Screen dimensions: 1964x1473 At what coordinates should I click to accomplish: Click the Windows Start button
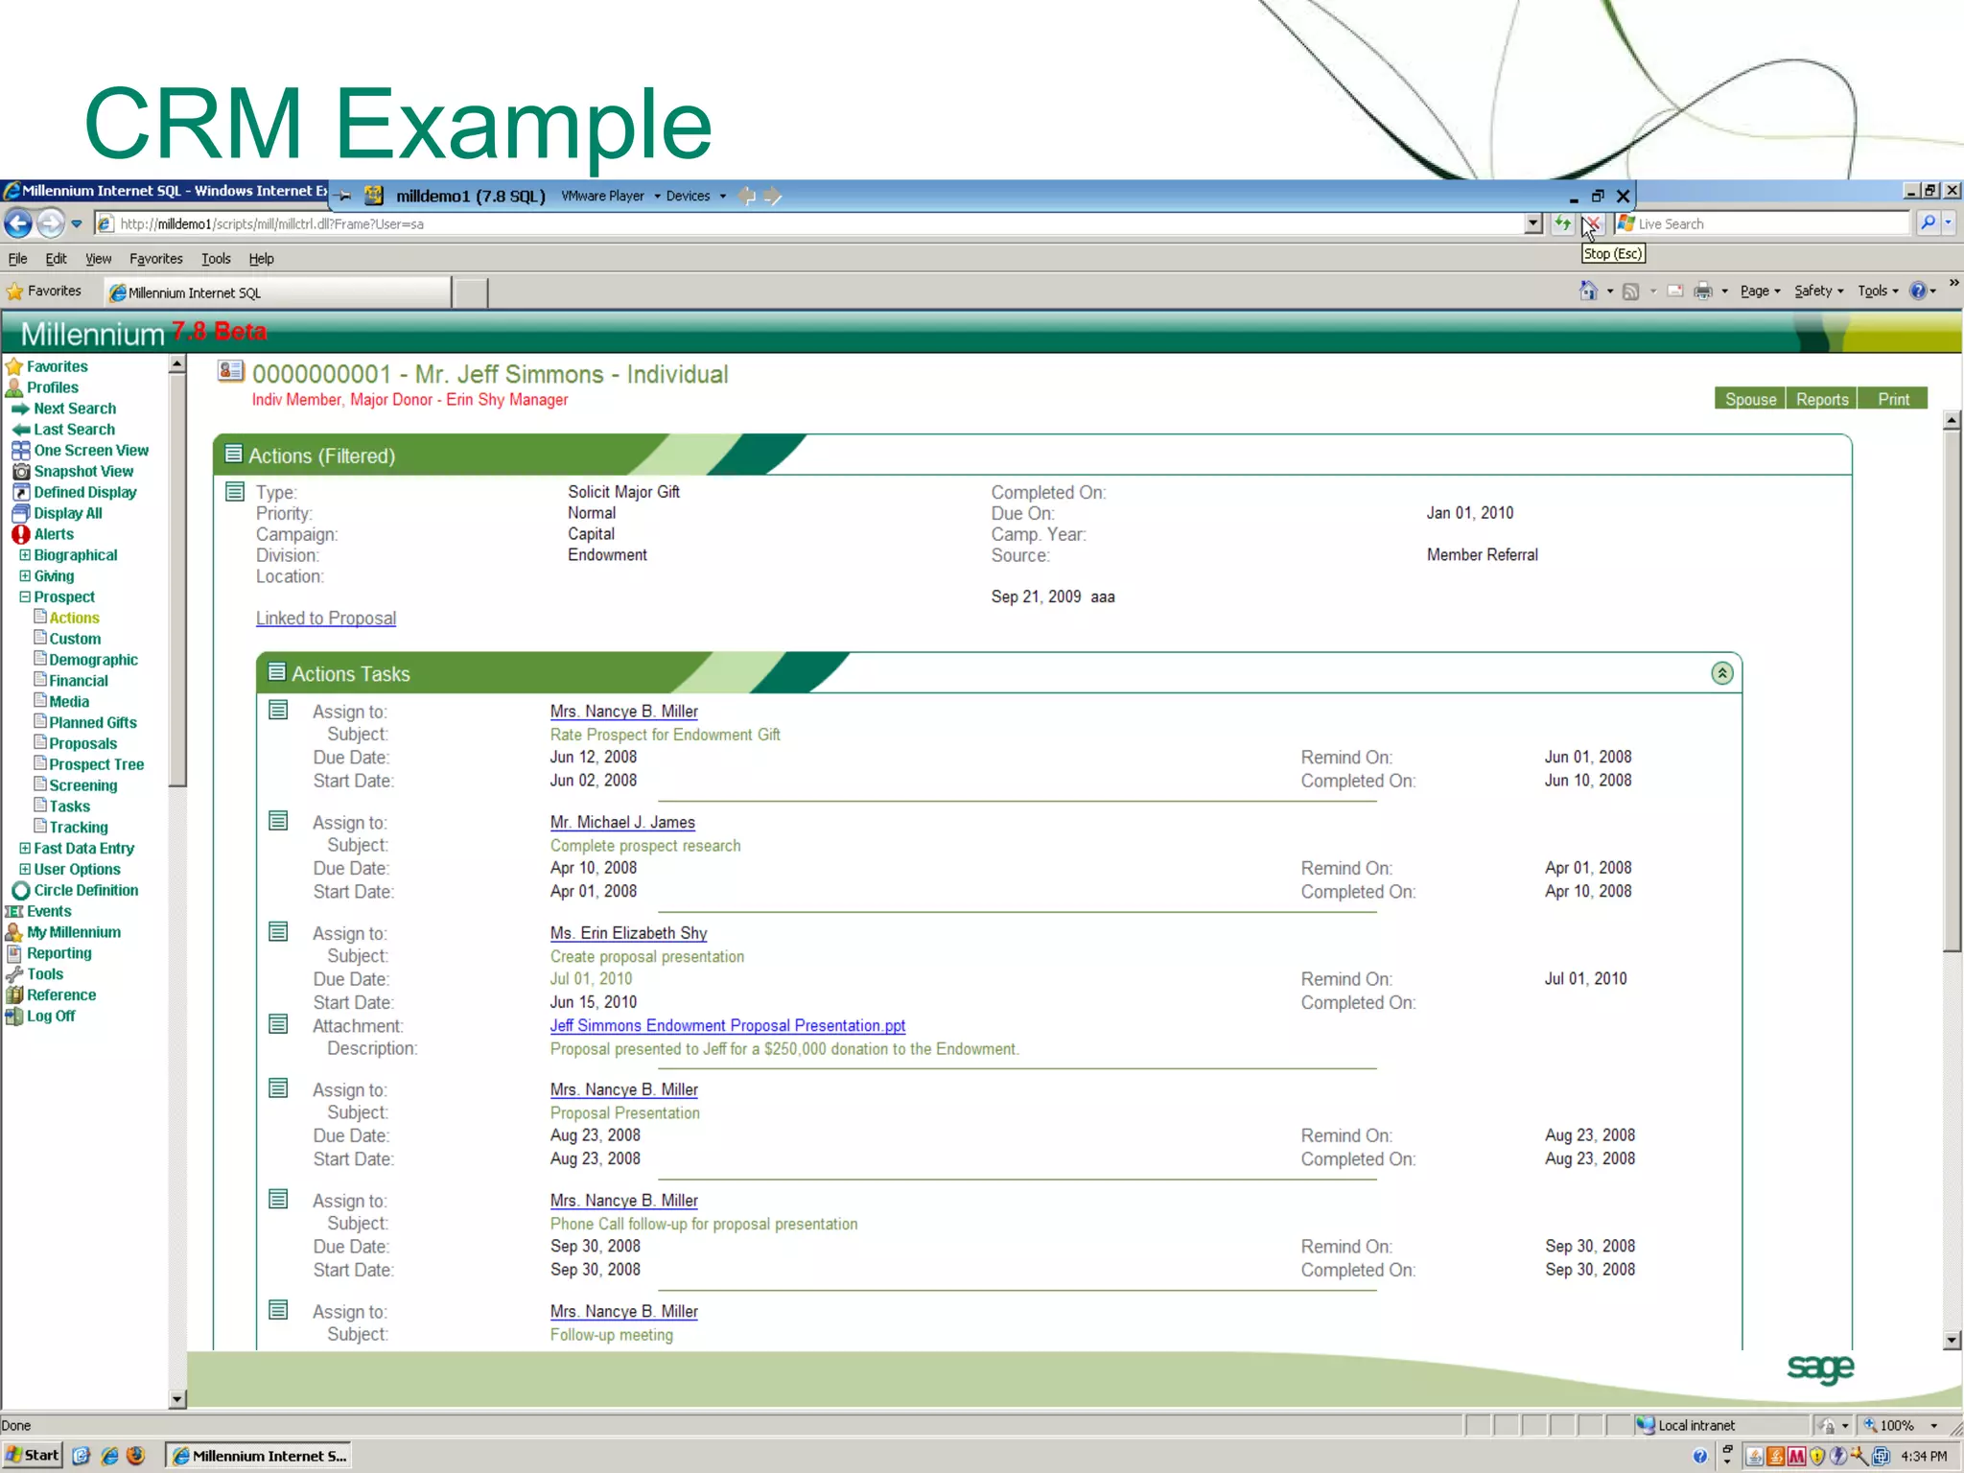click(x=33, y=1456)
